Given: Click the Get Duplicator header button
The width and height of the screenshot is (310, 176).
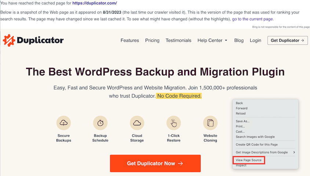Looking at the screenshot, I should (x=288, y=40).
